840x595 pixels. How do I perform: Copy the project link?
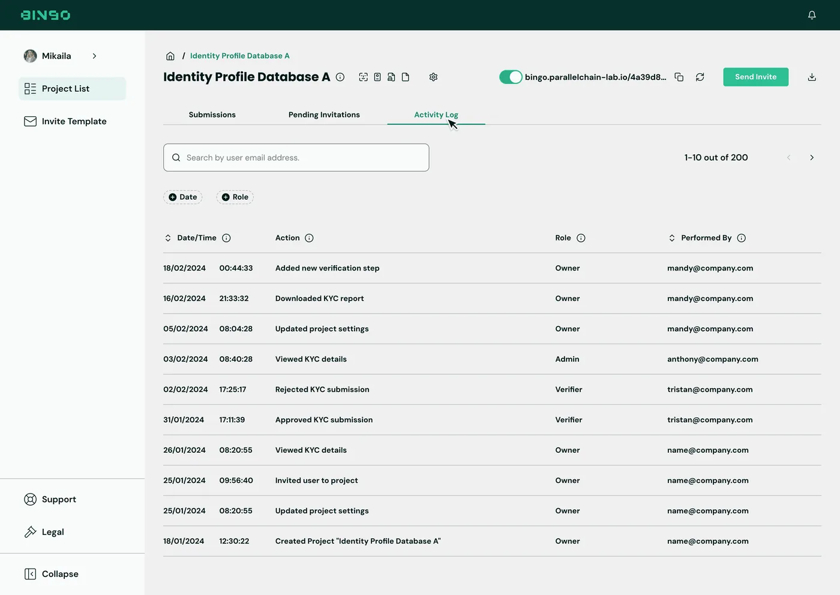pyautogui.click(x=679, y=77)
